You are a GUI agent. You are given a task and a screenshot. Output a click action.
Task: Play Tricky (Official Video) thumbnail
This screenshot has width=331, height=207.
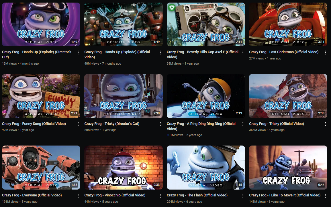click(x=288, y=96)
